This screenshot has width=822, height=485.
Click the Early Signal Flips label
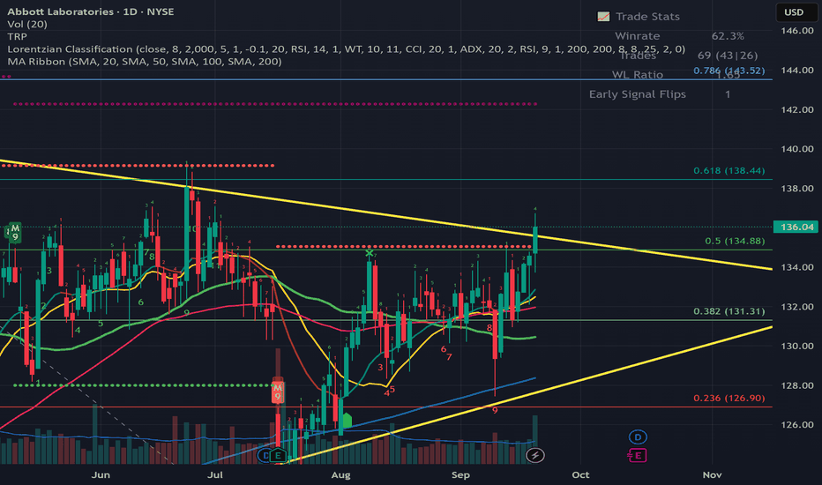(638, 94)
